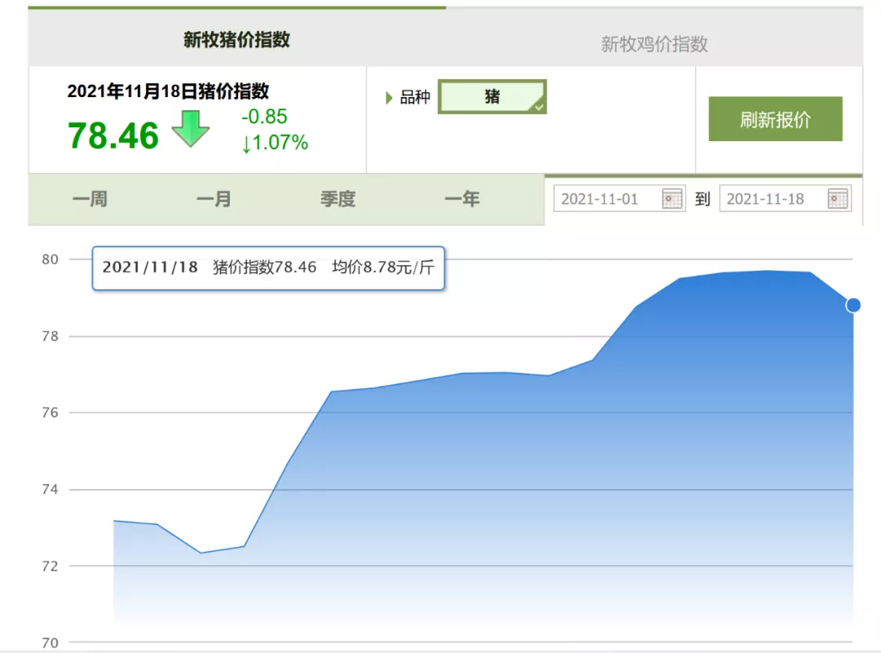Click the end date field 2021-11-18
Viewport: 881px width, 653px height.
tap(786, 198)
